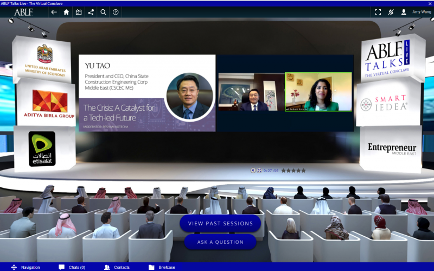Click the session title 'The Crisis: A Catalyst'
434x271 pixels.
[x=119, y=112]
